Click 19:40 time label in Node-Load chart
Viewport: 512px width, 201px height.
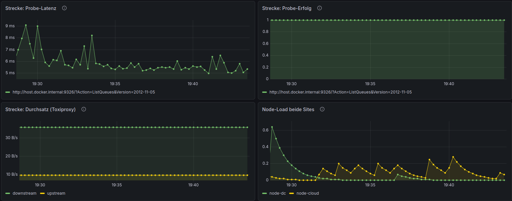coord(449,185)
